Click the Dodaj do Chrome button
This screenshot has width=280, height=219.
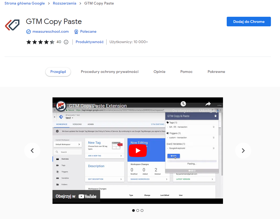click(249, 22)
